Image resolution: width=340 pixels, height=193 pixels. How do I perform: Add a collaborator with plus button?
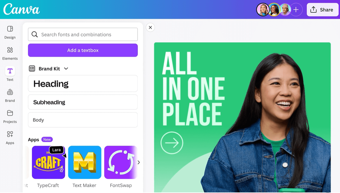click(296, 9)
